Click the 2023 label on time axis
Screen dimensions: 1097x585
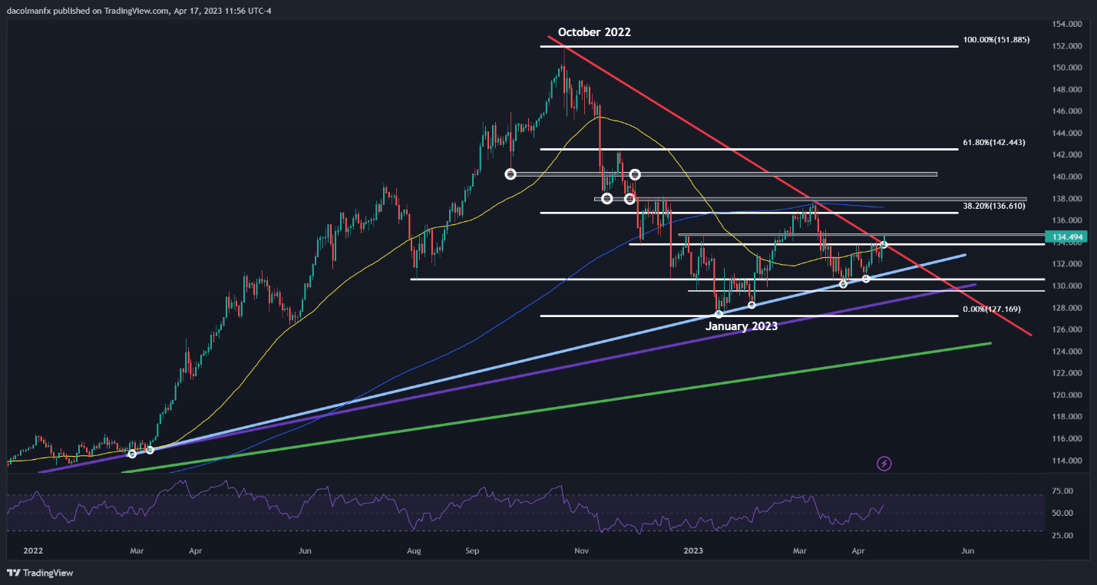pyautogui.click(x=693, y=550)
